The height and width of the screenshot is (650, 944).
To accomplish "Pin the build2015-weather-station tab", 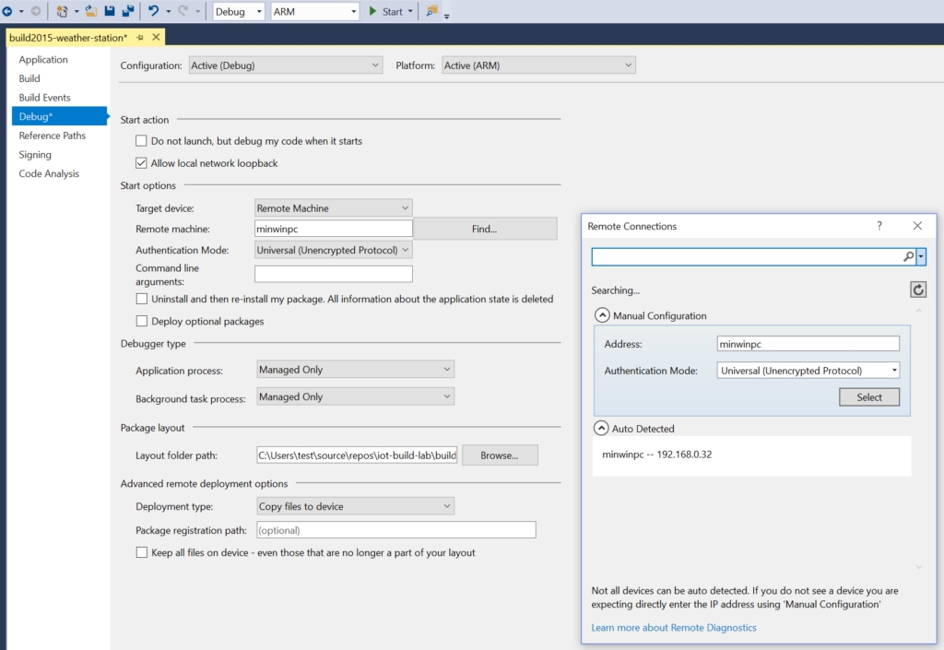I will (x=140, y=38).
